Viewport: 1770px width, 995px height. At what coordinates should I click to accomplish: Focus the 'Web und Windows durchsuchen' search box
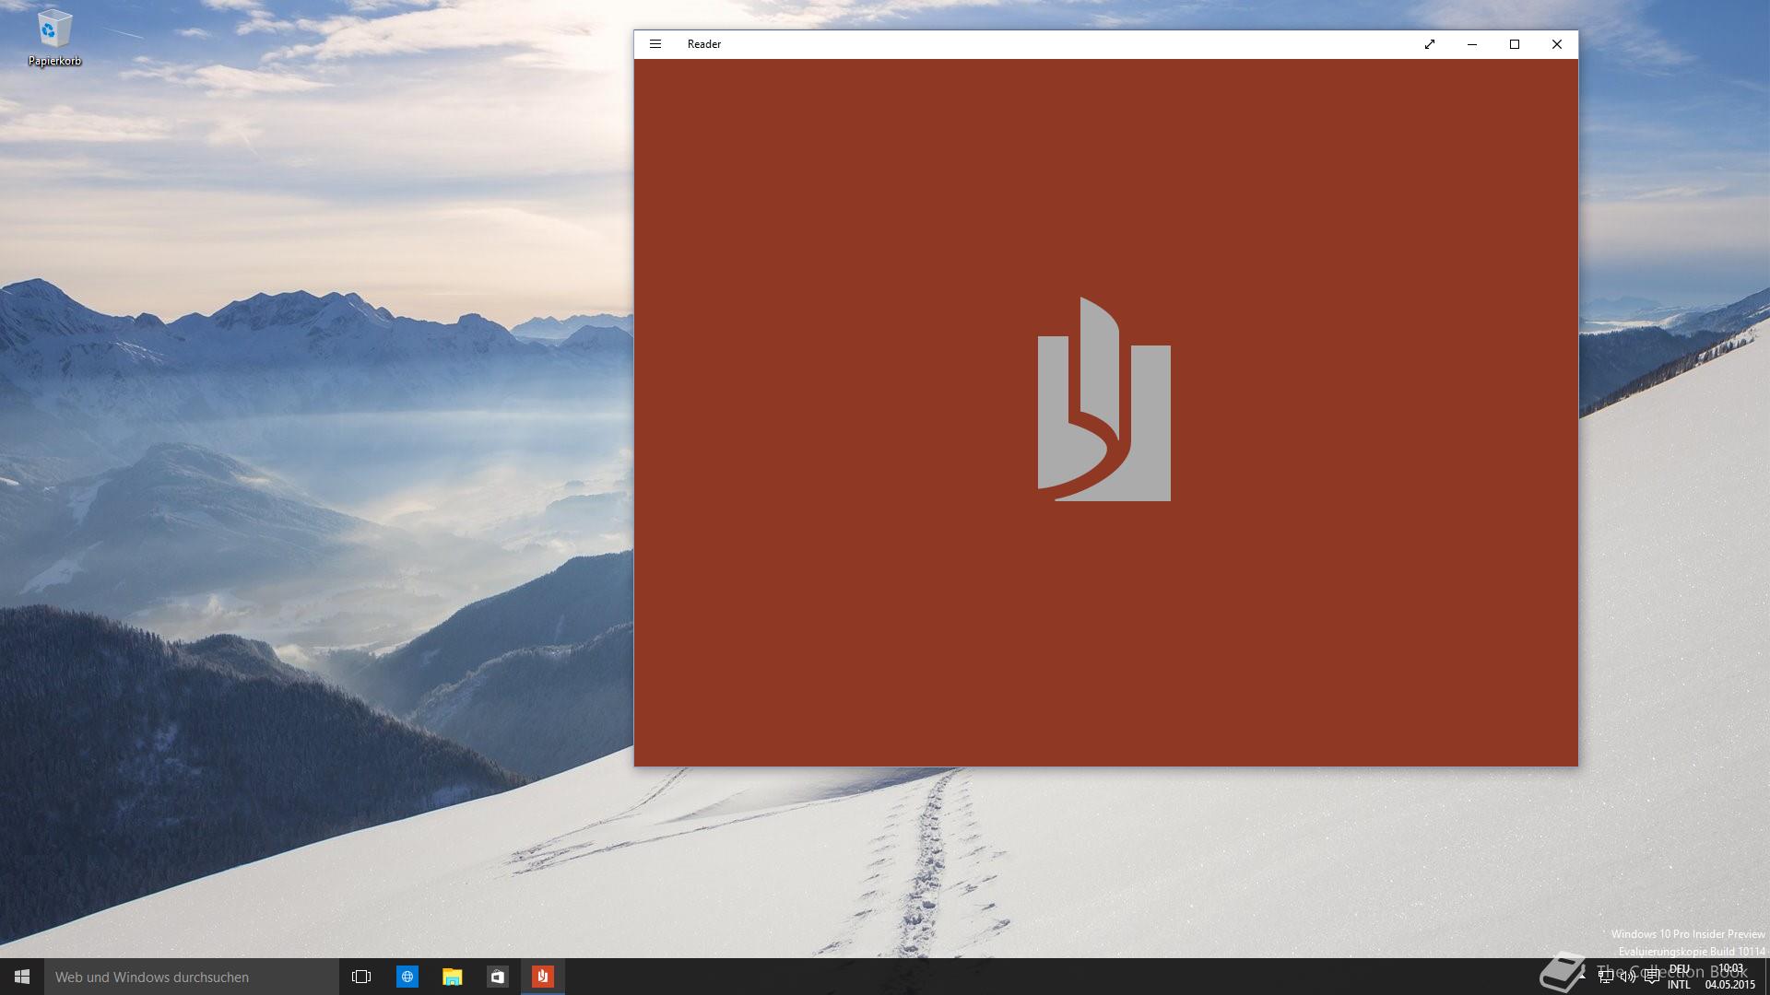coord(192,977)
